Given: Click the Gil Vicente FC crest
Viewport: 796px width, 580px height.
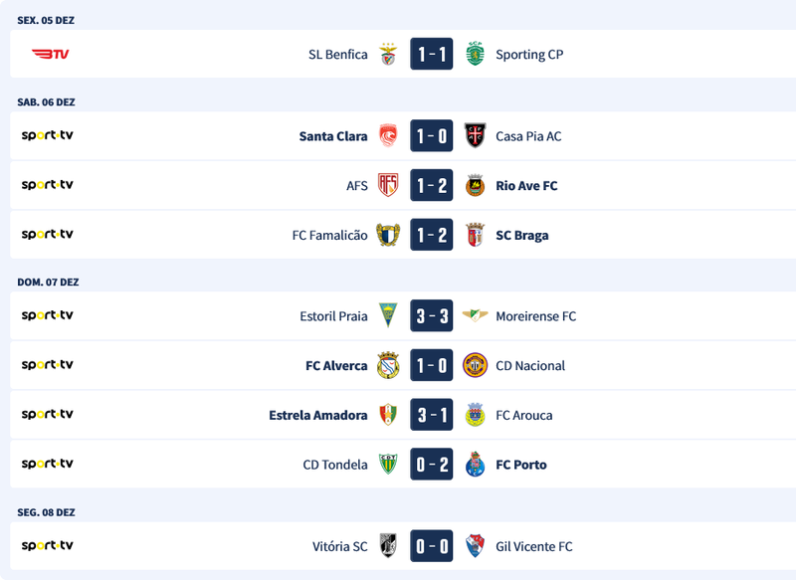Looking at the screenshot, I should tap(476, 546).
